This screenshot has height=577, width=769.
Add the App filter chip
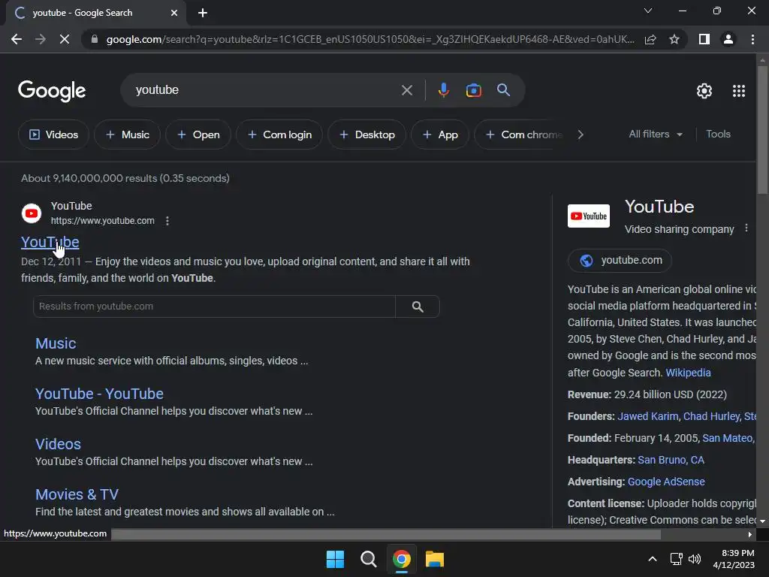[x=440, y=134]
